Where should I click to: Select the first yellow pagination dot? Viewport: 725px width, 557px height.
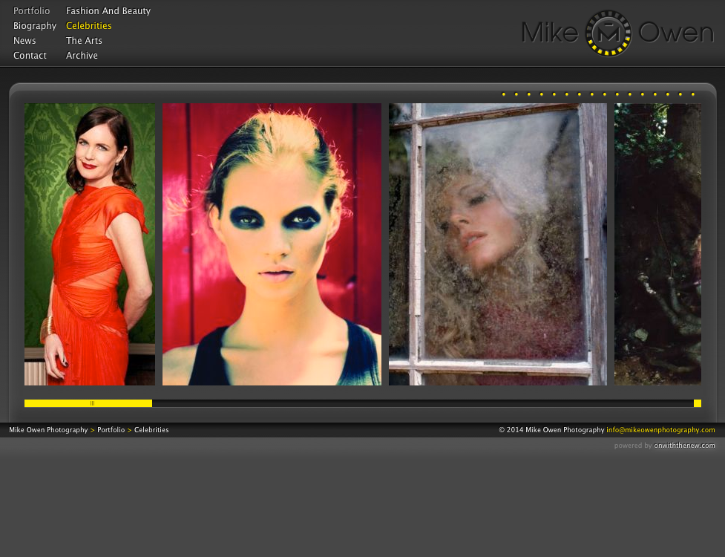pyautogui.click(x=504, y=94)
